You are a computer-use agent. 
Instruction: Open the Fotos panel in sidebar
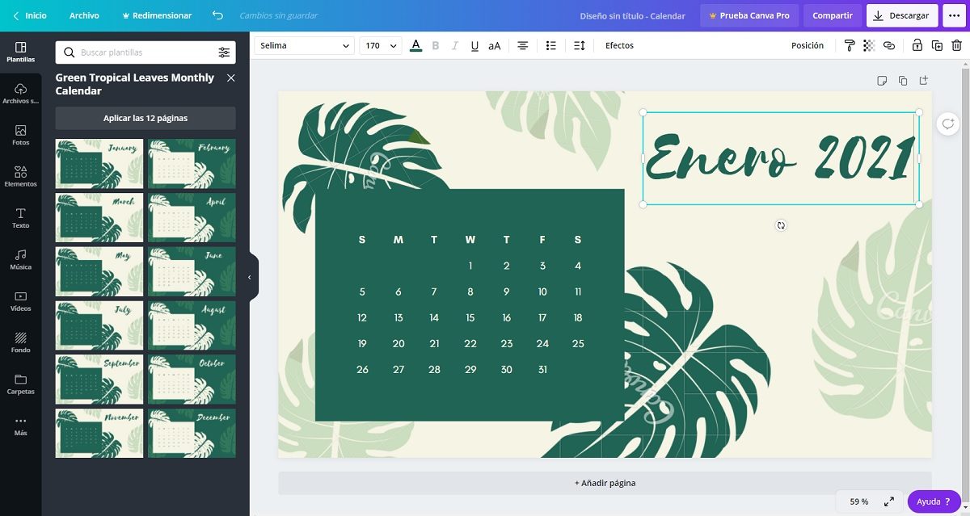[20, 134]
